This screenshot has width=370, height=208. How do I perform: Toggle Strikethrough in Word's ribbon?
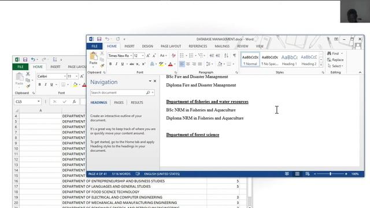tap(132, 64)
